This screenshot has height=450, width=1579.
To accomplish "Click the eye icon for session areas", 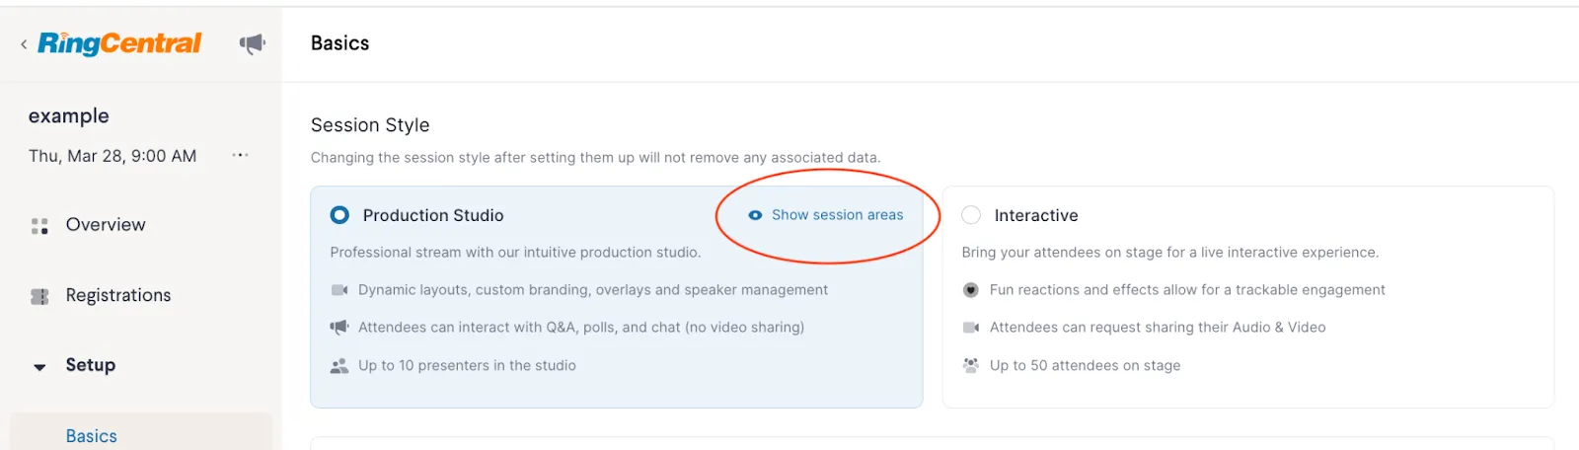I will tap(755, 215).
